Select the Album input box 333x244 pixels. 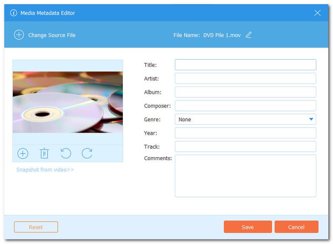coord(245,92)
